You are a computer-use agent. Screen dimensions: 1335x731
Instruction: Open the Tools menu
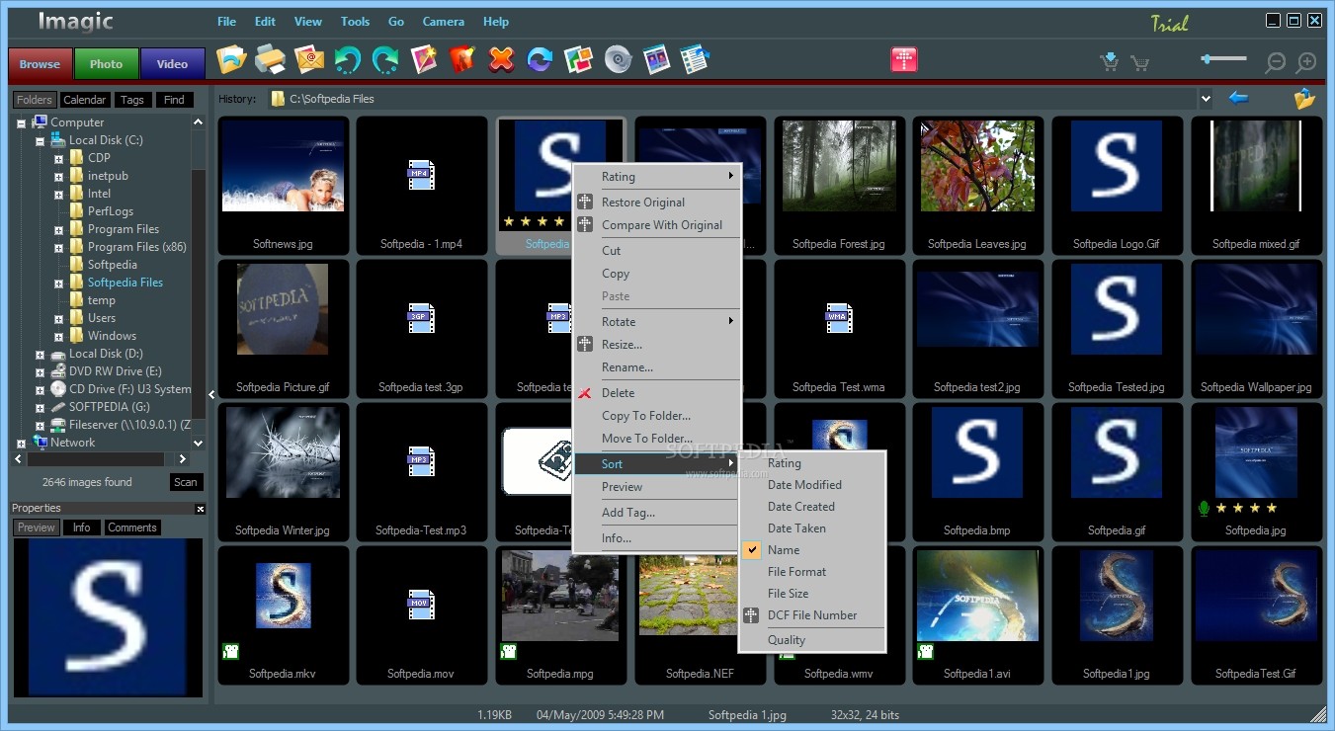click(355, 21)
